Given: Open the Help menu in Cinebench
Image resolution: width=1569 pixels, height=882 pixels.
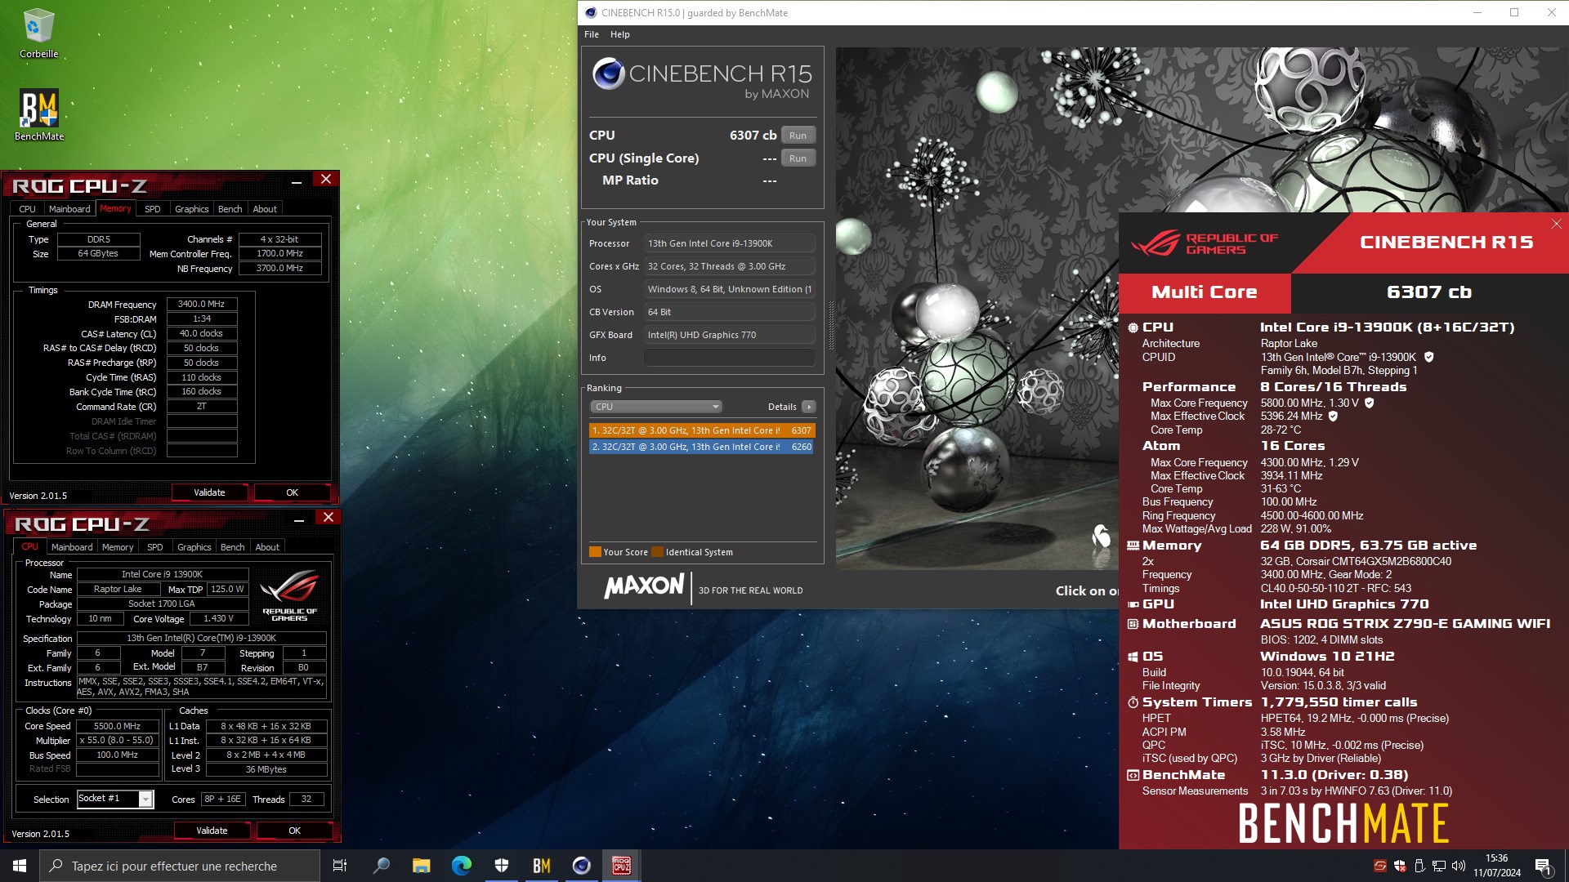Looking at the screenshot, I should 620,34.
